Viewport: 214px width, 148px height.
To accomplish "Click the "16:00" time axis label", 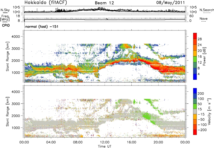I will [131, 142].
